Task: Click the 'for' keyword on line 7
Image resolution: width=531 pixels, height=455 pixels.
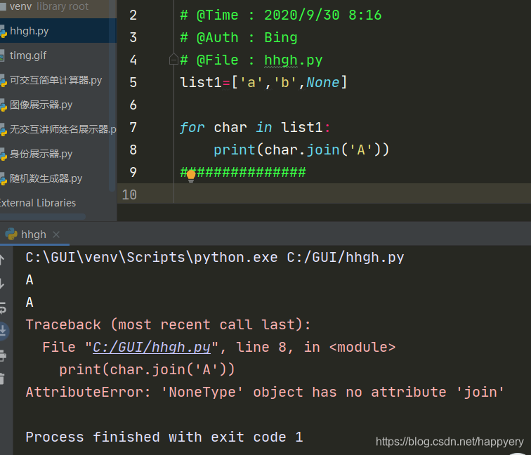Action: [x=192, y=127]
